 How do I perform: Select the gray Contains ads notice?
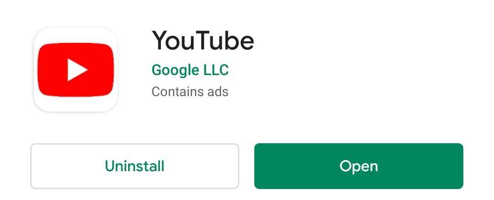point(190,92)
